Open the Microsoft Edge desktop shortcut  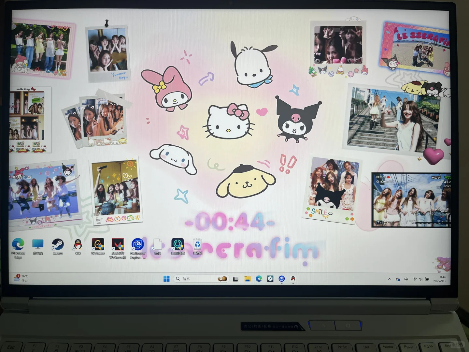click(x=18, y=248)
